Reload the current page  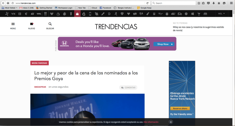(147, 3)
